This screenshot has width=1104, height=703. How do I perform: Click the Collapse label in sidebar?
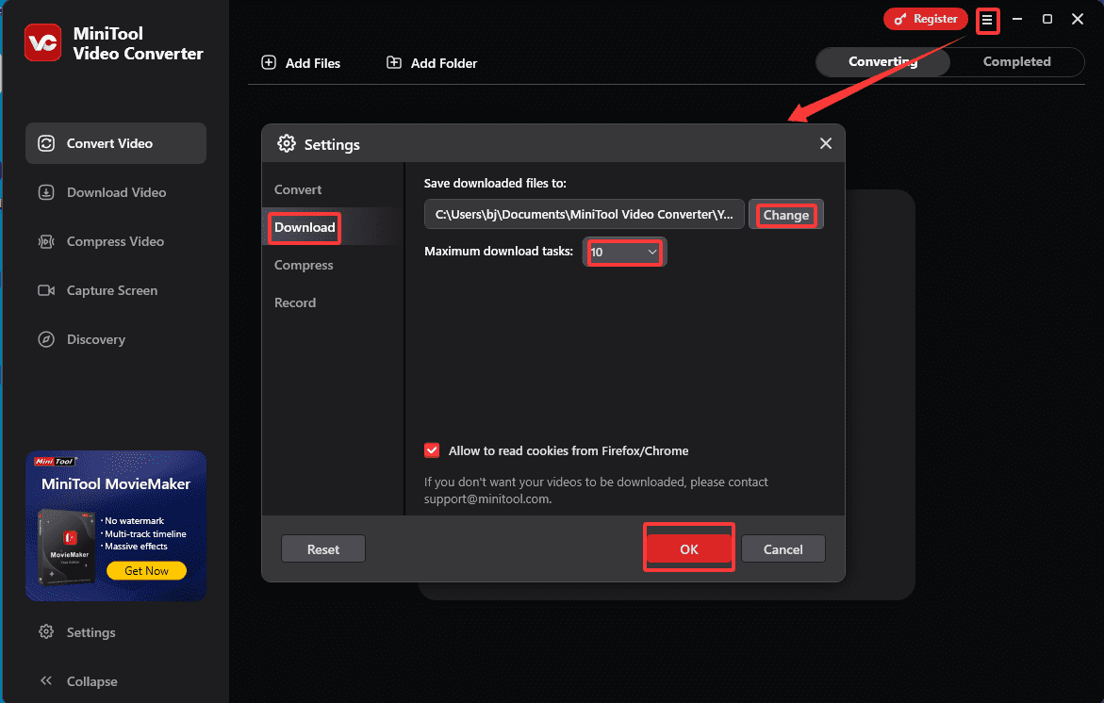coord(91,681)
